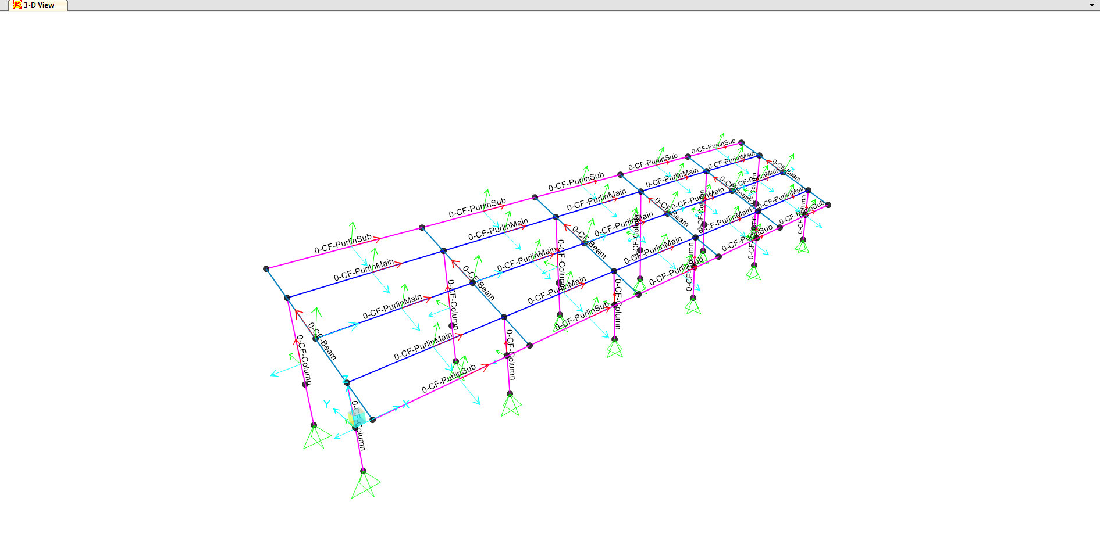1100x534 pixels.
Task: Select the leftmost green pinned support symbol
Action: (316, 438)
